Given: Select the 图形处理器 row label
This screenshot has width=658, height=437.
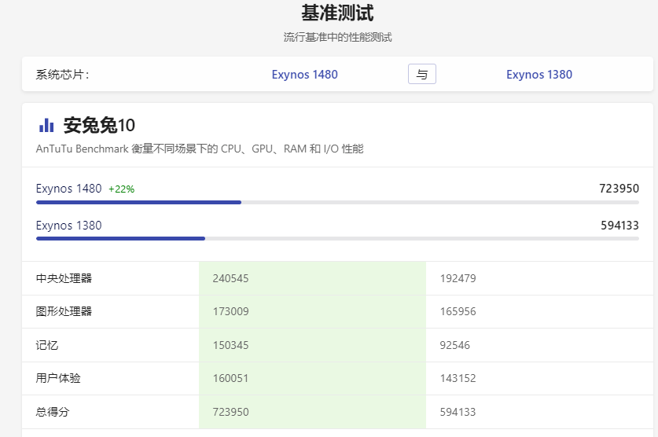Looking at the screenshot, I should tap(64, 311).
